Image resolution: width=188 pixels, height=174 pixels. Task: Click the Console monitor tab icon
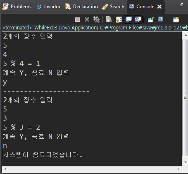[x=131, y=7]
